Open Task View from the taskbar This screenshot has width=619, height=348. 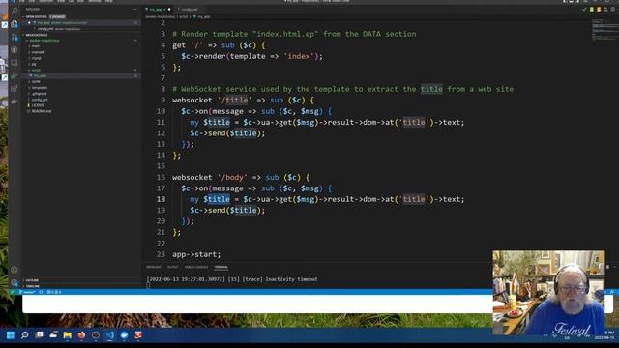pyautogui.click(x=39, y=335)
